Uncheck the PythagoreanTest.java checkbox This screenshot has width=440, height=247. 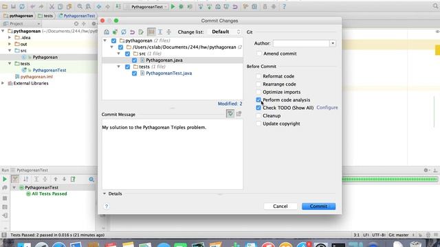pyautogui.click(x=135, y=73)
